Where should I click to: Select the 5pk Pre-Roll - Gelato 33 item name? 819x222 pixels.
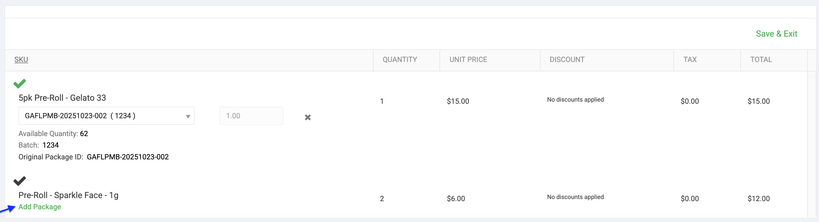click(62, 98)
